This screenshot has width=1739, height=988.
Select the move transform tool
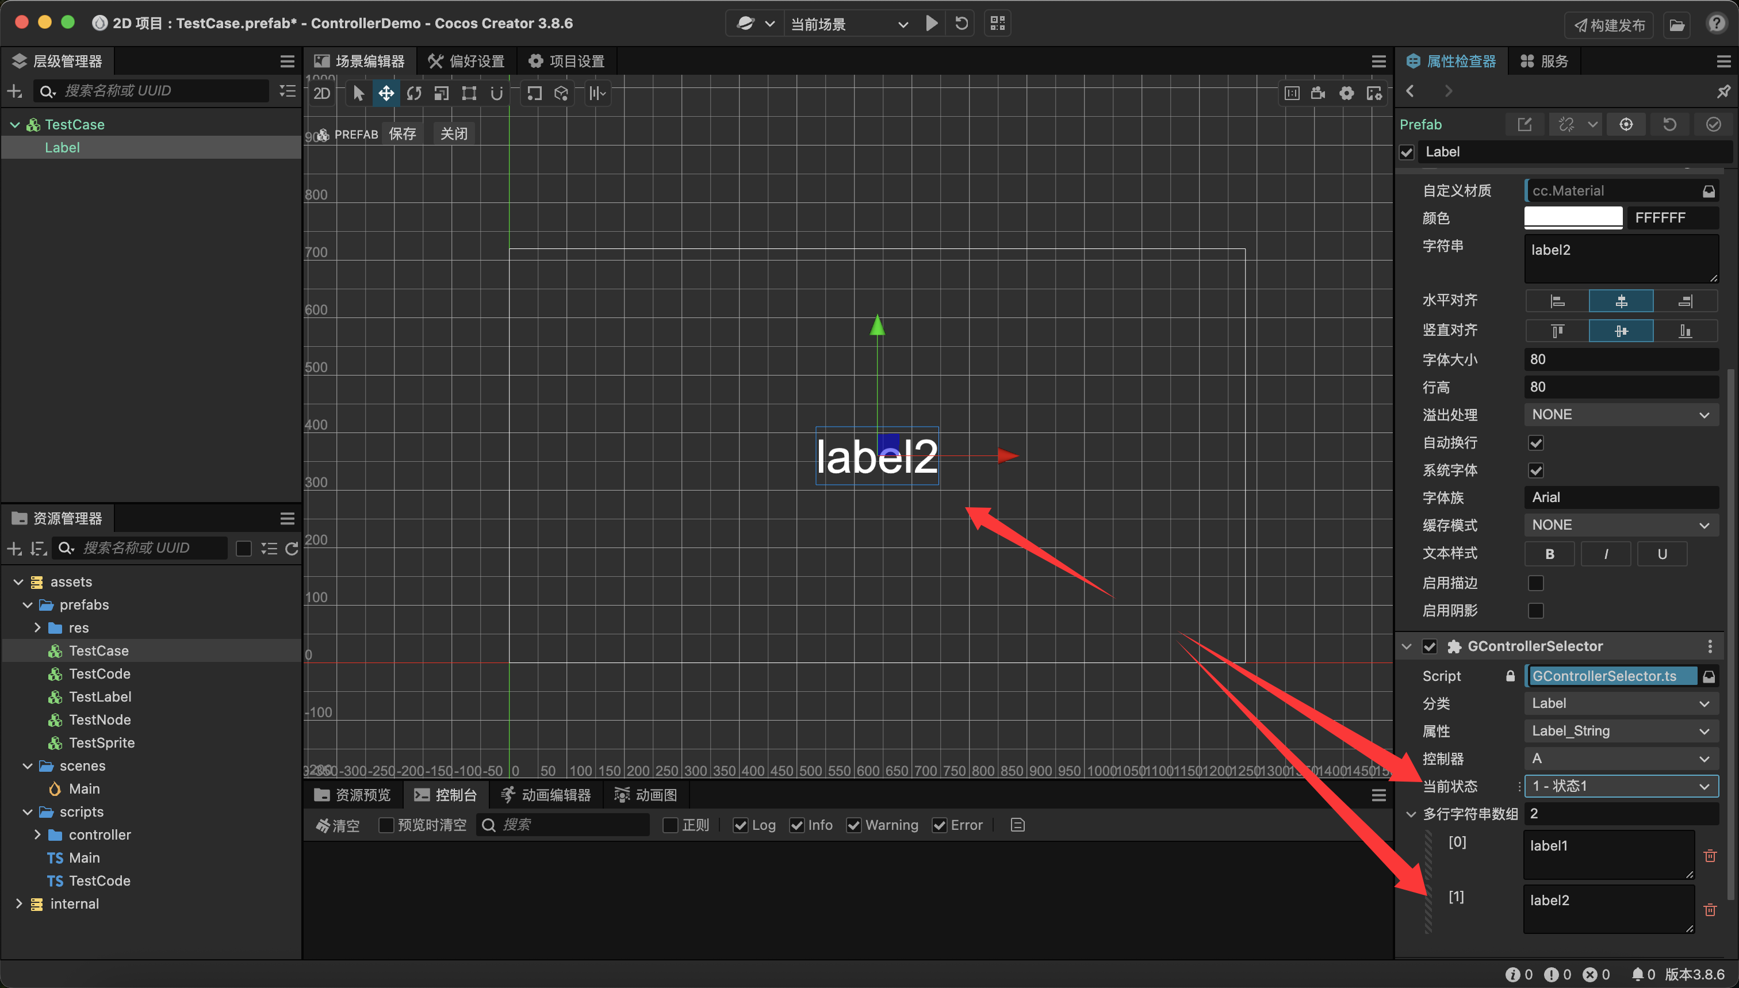click(386, 93)
